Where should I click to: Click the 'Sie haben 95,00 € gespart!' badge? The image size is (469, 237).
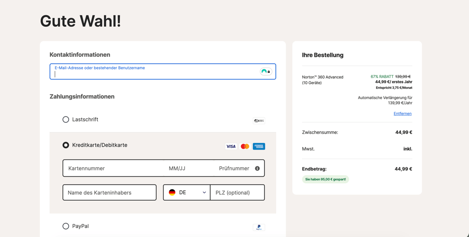pos(326,179)
